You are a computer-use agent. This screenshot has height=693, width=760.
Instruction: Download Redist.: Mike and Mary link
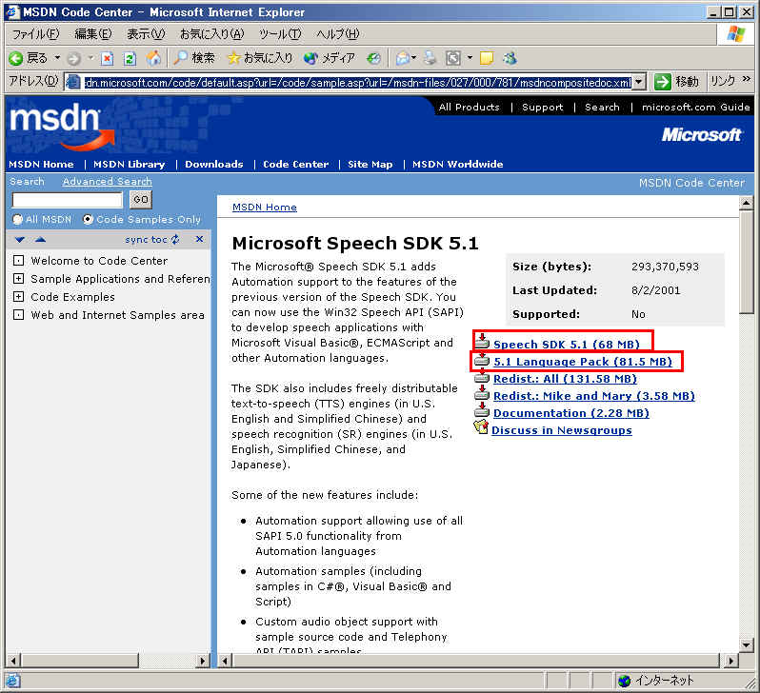click(x=593, y=396)
